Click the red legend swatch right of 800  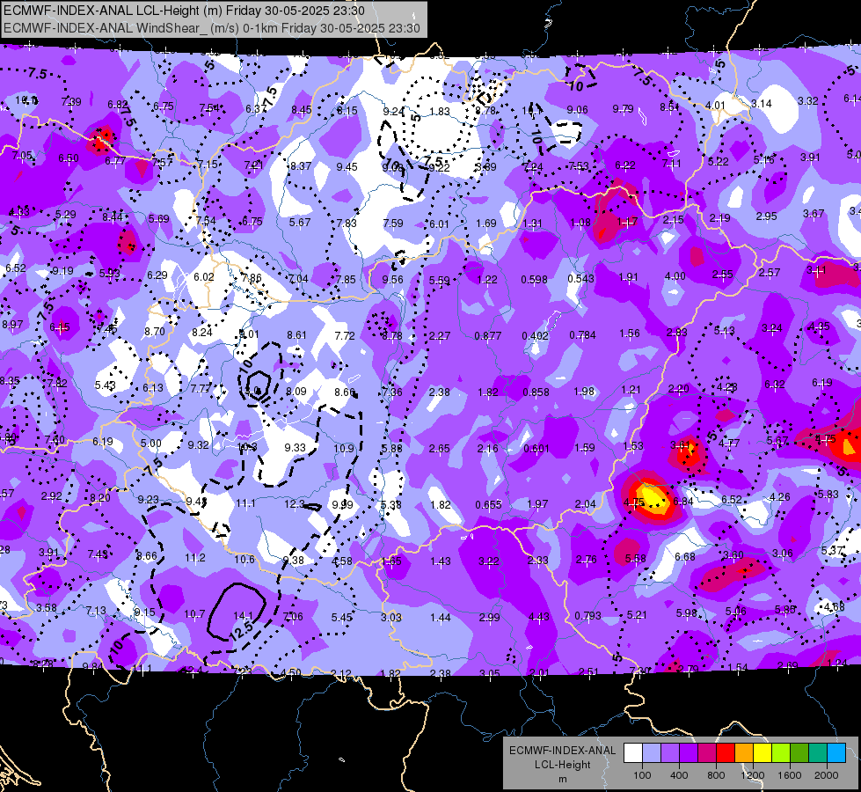pyautogui.click(x=726, y=753)
